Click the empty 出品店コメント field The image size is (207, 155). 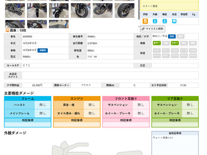[x=110, y=75]
